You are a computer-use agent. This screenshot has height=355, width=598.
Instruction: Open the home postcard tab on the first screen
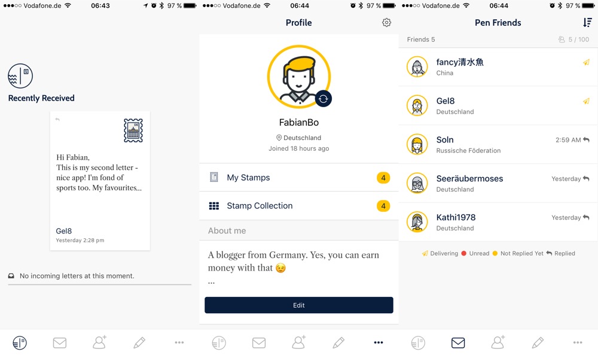(20, 343)
